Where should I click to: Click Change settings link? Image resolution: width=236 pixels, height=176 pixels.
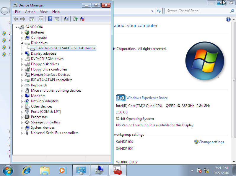(211, 142)
